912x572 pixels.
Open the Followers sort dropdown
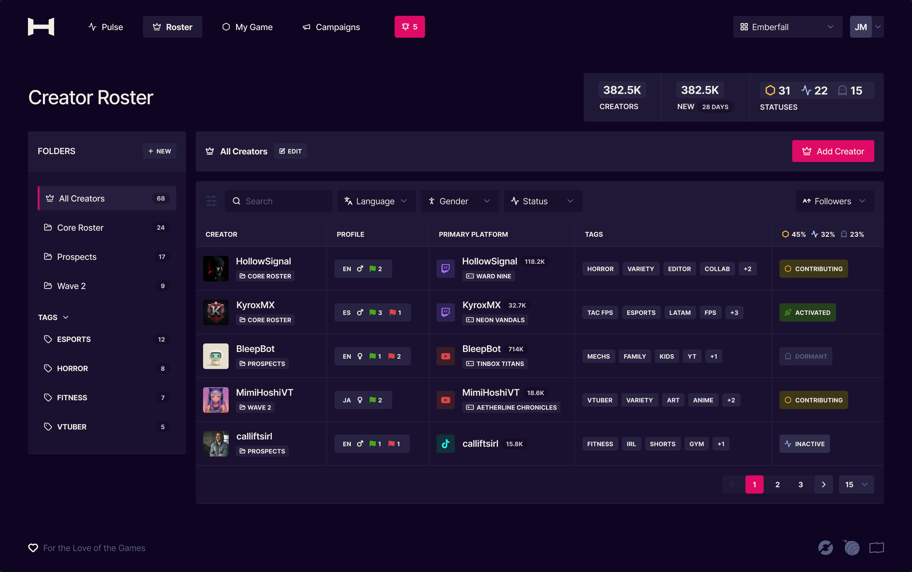click(835, 201)
